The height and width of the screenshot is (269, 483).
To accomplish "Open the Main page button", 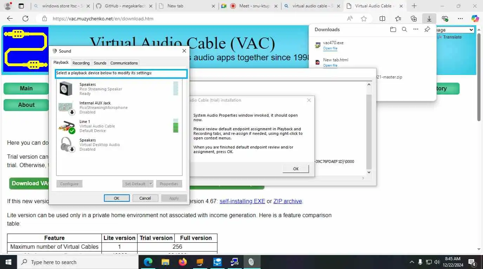I will click(26, 89).
